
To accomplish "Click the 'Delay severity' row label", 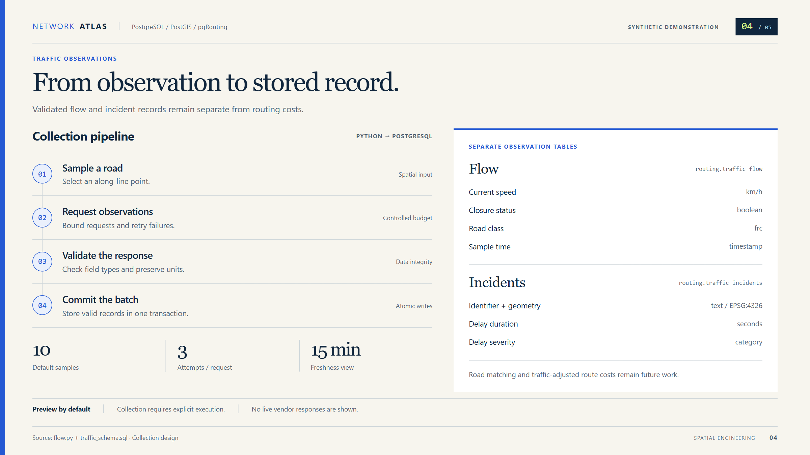I will [492, 342].
